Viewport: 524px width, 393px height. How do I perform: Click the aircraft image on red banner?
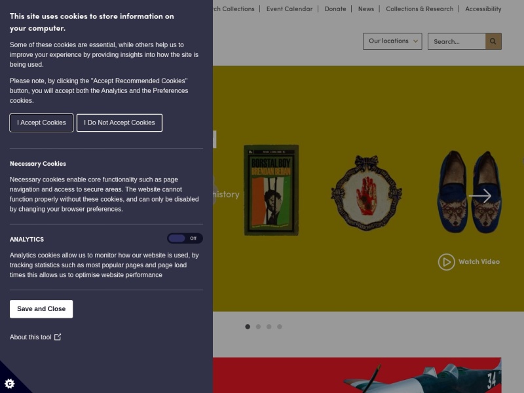coord(422,377)
